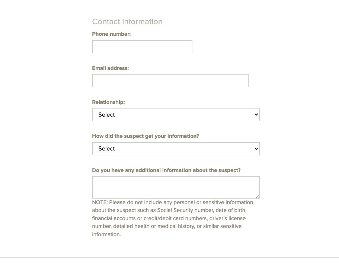Click the "Email address:" label
The width and height of the screenshot is (339, 263).
pyautogui.click(x=110, y=68)
